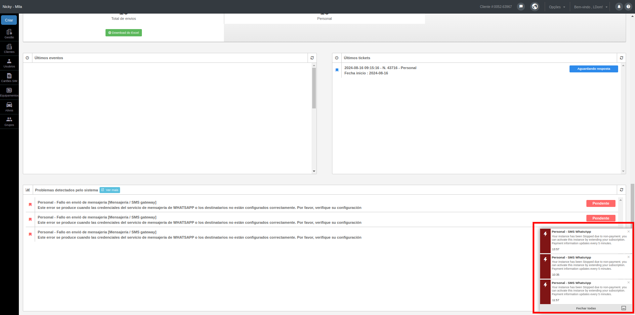Click the blue bookmark icon of ticket 43716
This screenshot has width=635, height=315.
coord(337,70)
